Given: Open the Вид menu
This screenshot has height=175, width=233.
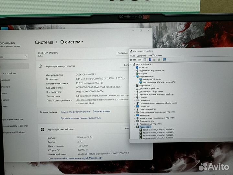Looking at the screenshot, I should [x=150, y=55].
